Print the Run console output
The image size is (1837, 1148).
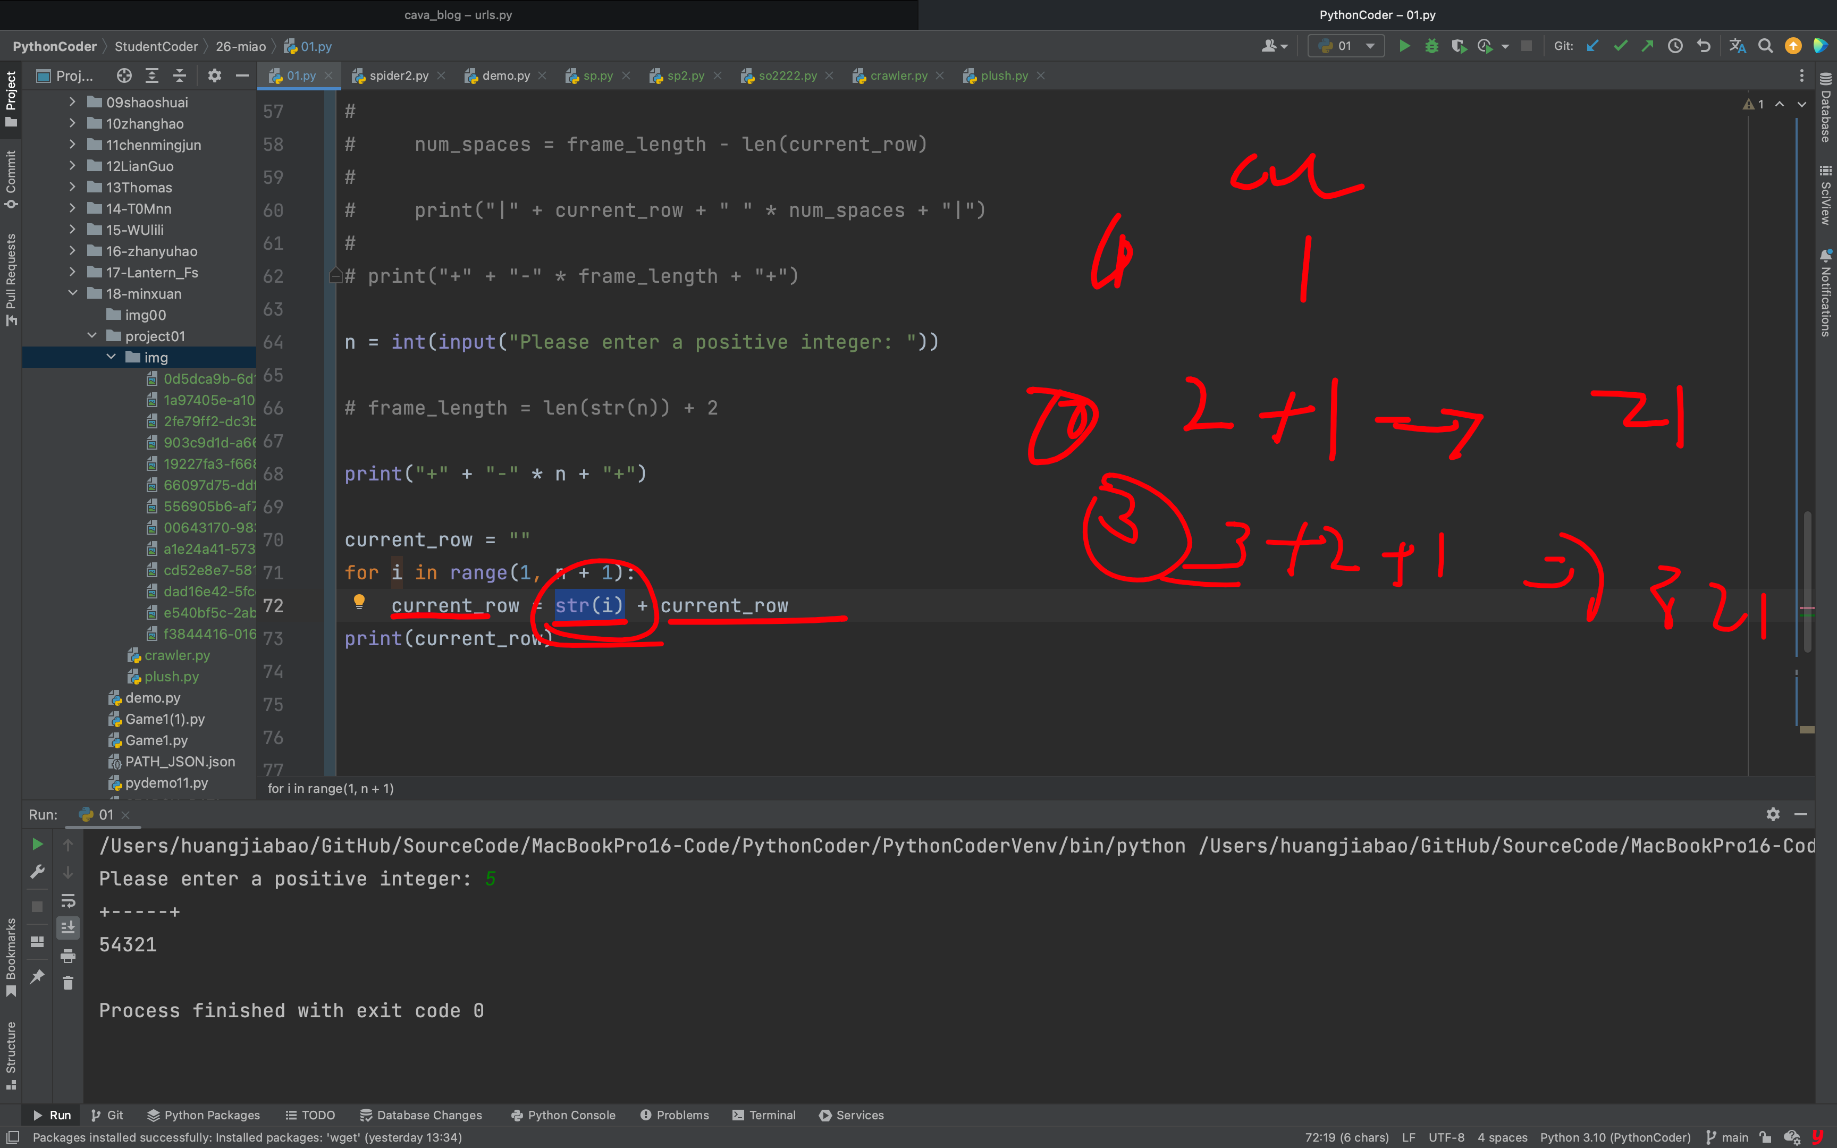pos(68,955)
